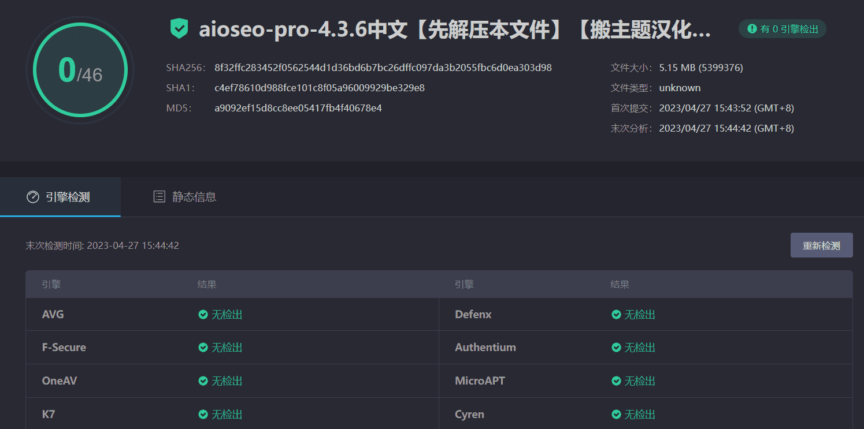Click last analysis time 15:44:42 GMT+8 value
Viewport: 864px width, 429px height.
tap(726, 129)
